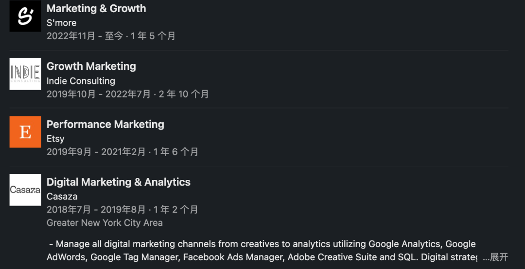Expand truncated description with 展开
The height and width of the screenshot is (269, 525).
(495, 257)
